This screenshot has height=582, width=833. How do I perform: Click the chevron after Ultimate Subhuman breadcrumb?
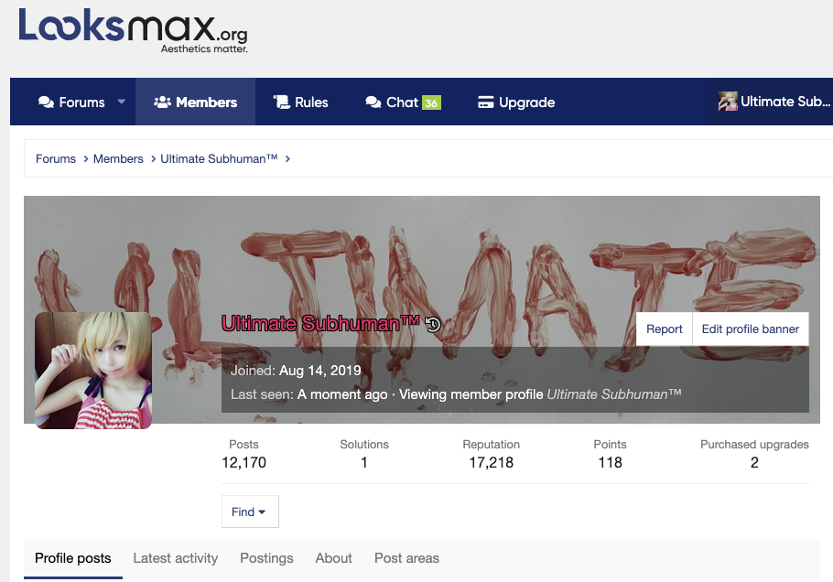(x=287, y=159)
